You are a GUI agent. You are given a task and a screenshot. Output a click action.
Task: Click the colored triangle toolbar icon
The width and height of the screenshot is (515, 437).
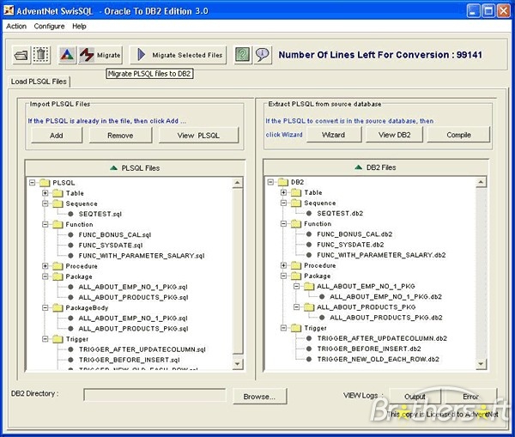tap(67, 55)
